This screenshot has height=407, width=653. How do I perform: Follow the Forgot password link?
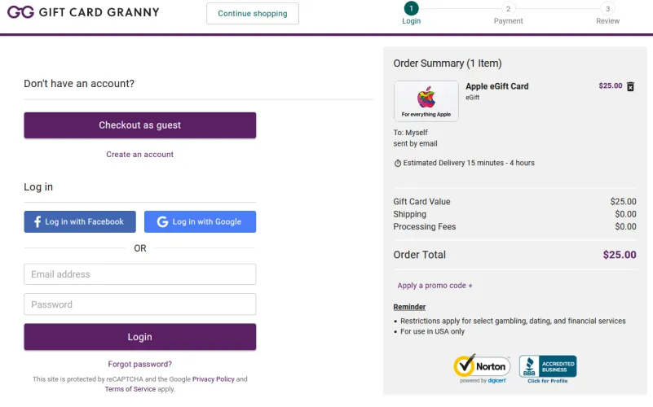(139, 364)
